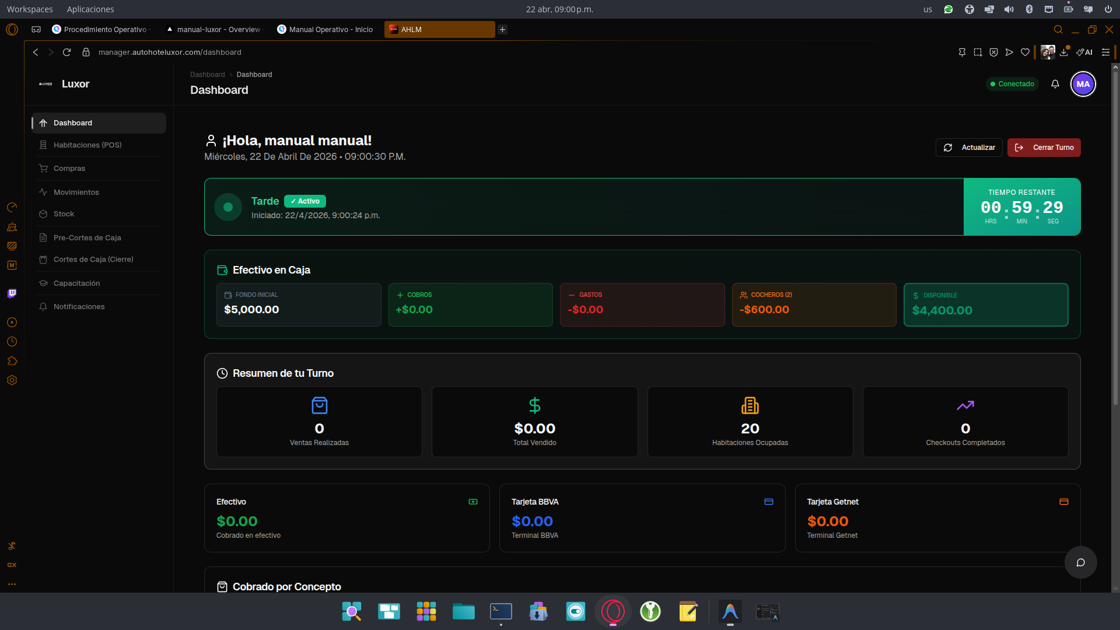The width and height of the screenshot is (1120, 630).
Task: Open Pre-Cortes de Caja
Action: (x=99, y=238)
